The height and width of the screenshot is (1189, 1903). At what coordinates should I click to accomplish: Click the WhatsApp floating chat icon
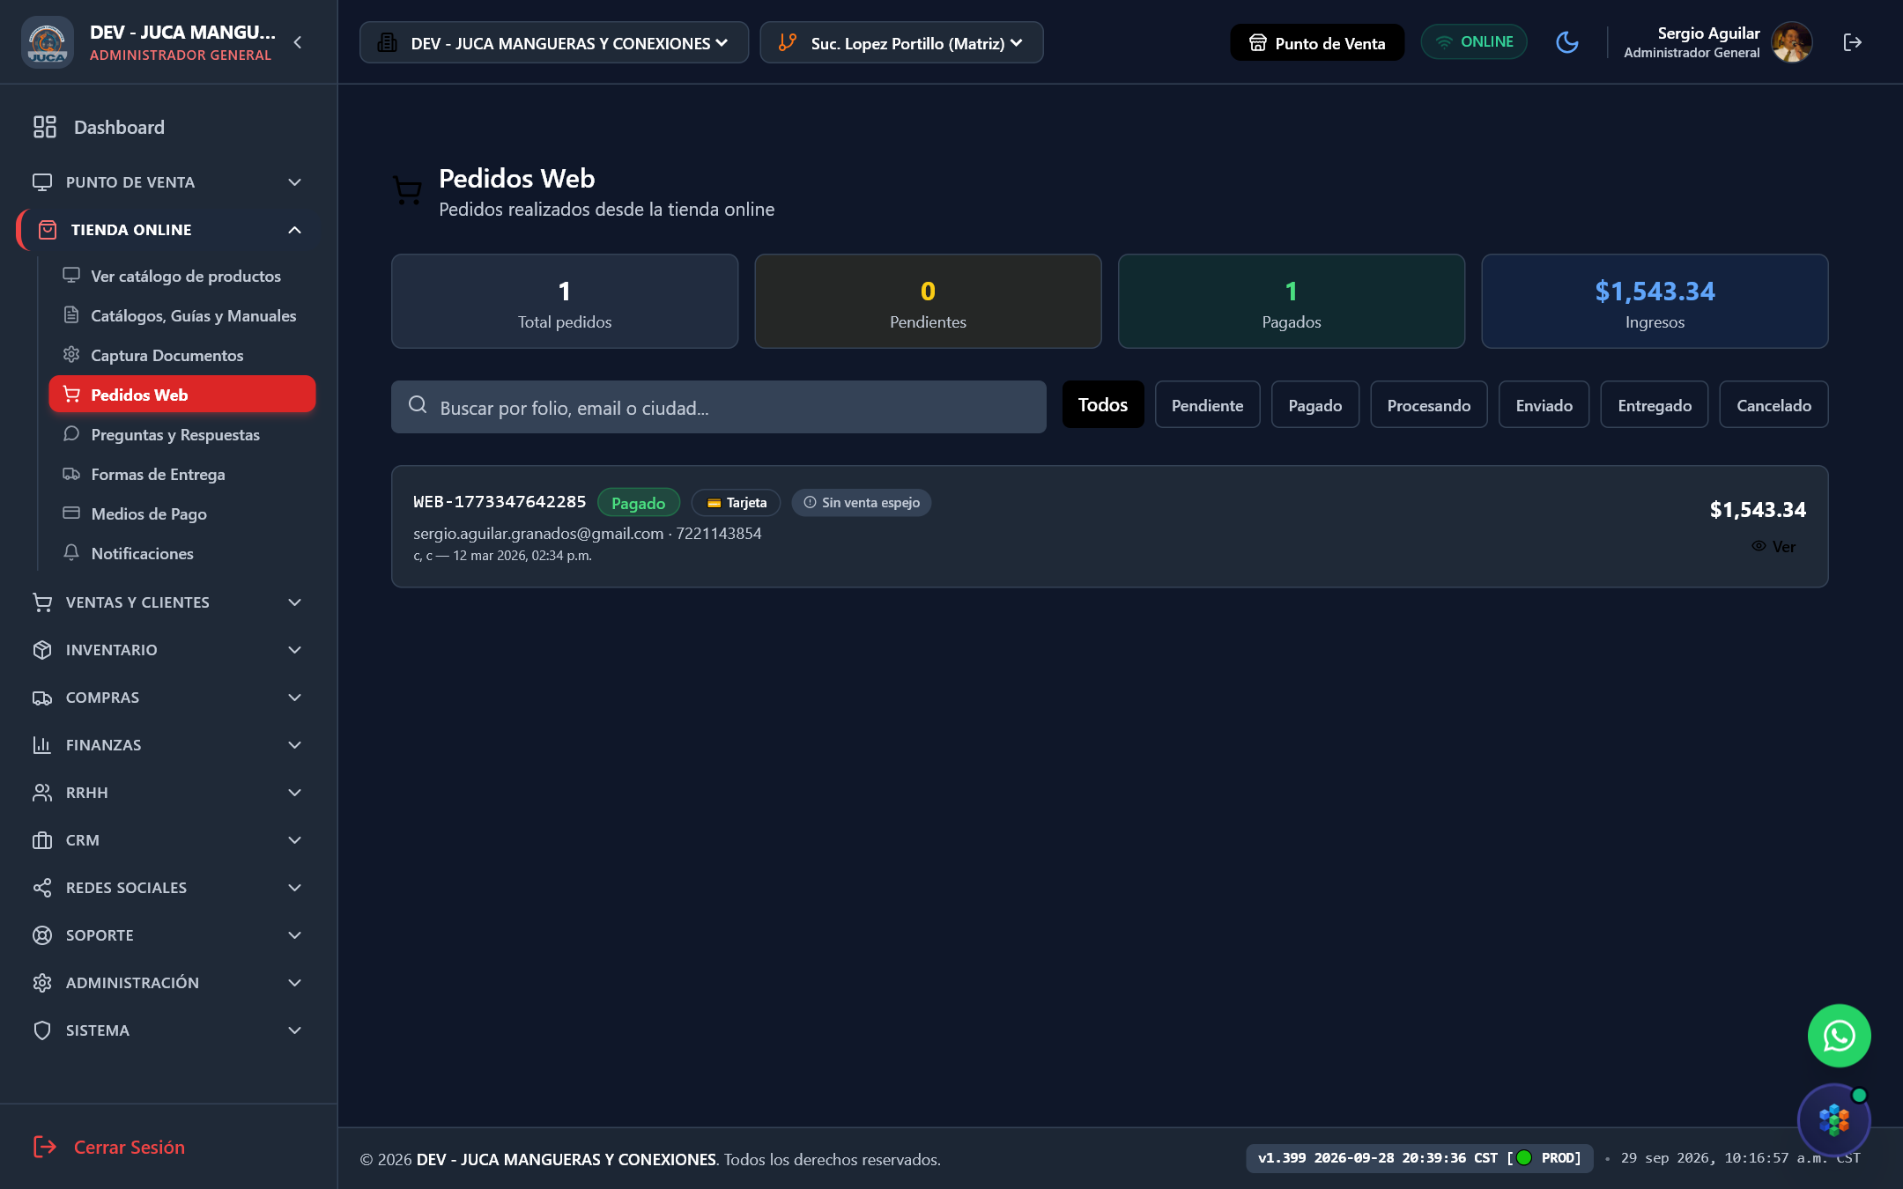pos(1839,1036)
